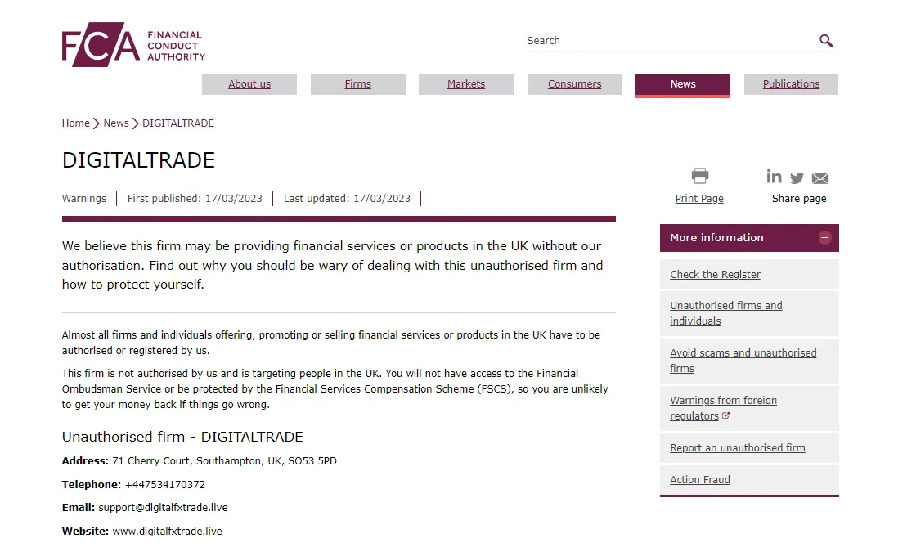Click First published: 17/03/2023 text
The height and width of the screenshot is (543, 907).
195,199
